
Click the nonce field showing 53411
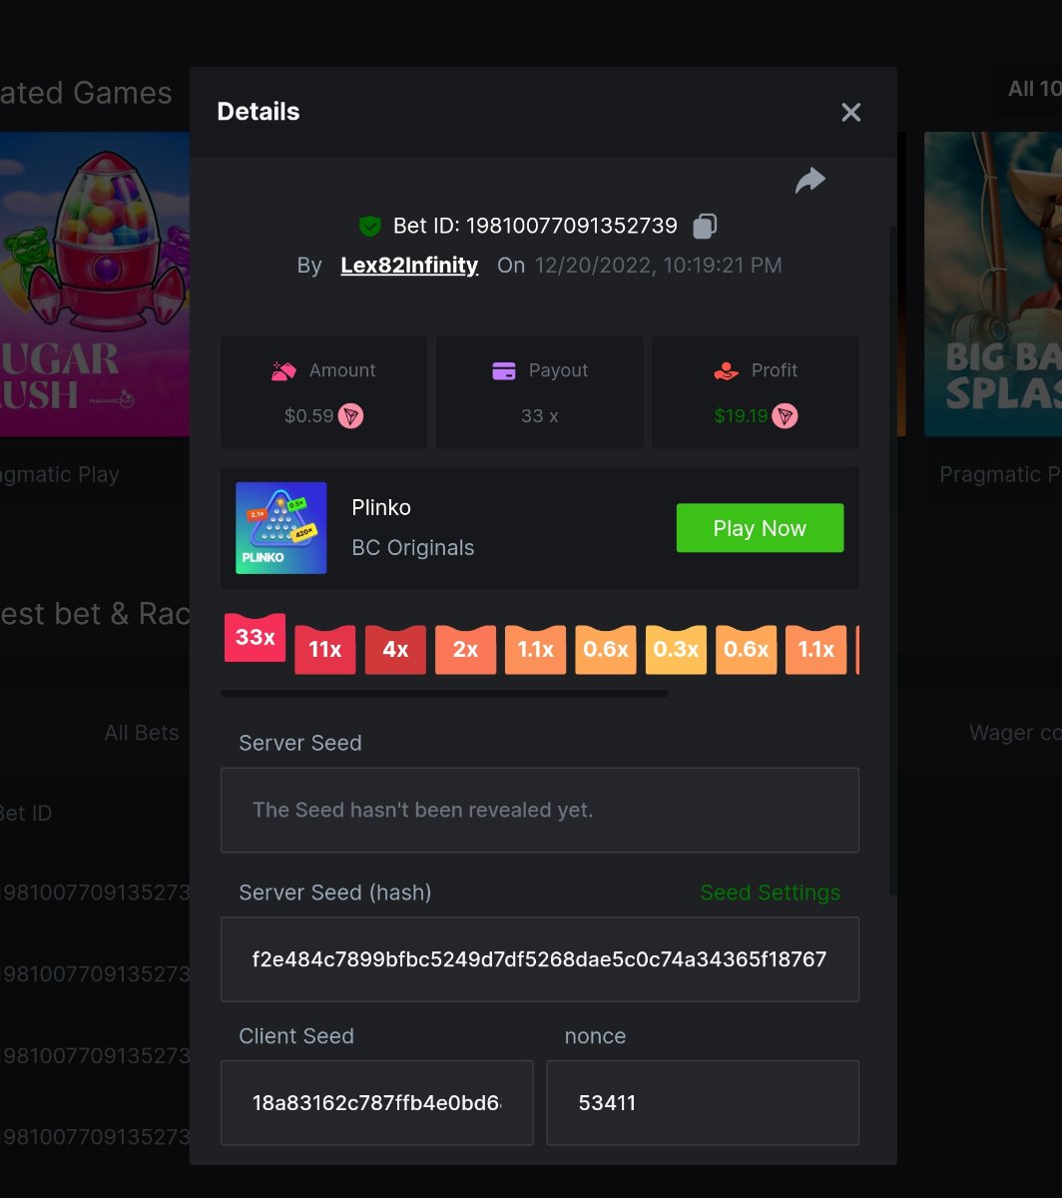coord(702,1103)
